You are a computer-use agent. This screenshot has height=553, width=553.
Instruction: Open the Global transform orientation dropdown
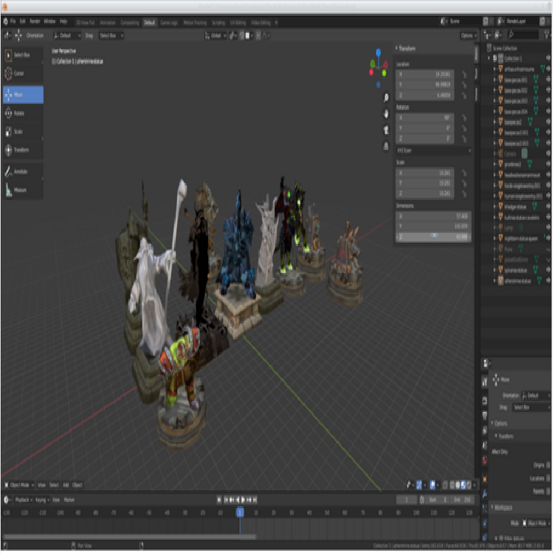coord(216,36)
